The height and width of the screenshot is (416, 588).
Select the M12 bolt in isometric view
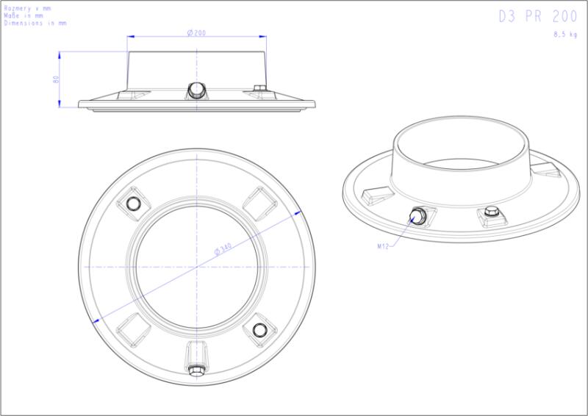418,216
